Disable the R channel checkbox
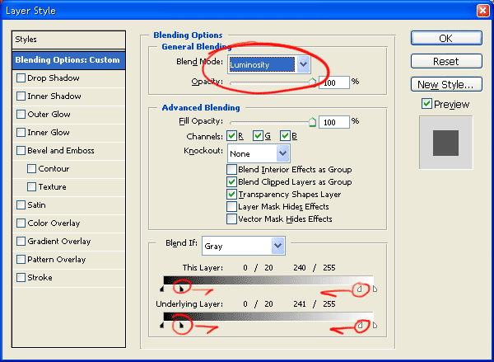 tap(232, 136)
